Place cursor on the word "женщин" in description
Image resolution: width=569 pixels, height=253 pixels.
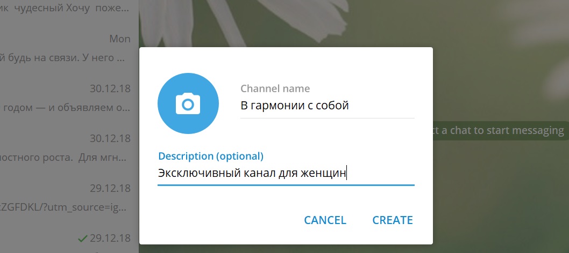coord(323,173)
